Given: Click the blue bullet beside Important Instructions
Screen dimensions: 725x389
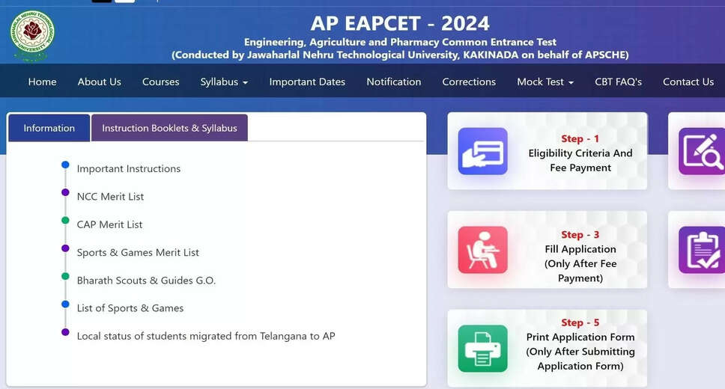Looking at the screenshot, I should (65, 165).
